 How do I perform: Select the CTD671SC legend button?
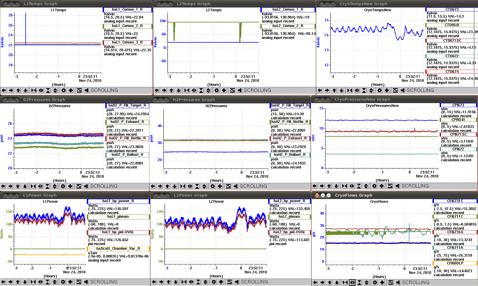(452, 41)
